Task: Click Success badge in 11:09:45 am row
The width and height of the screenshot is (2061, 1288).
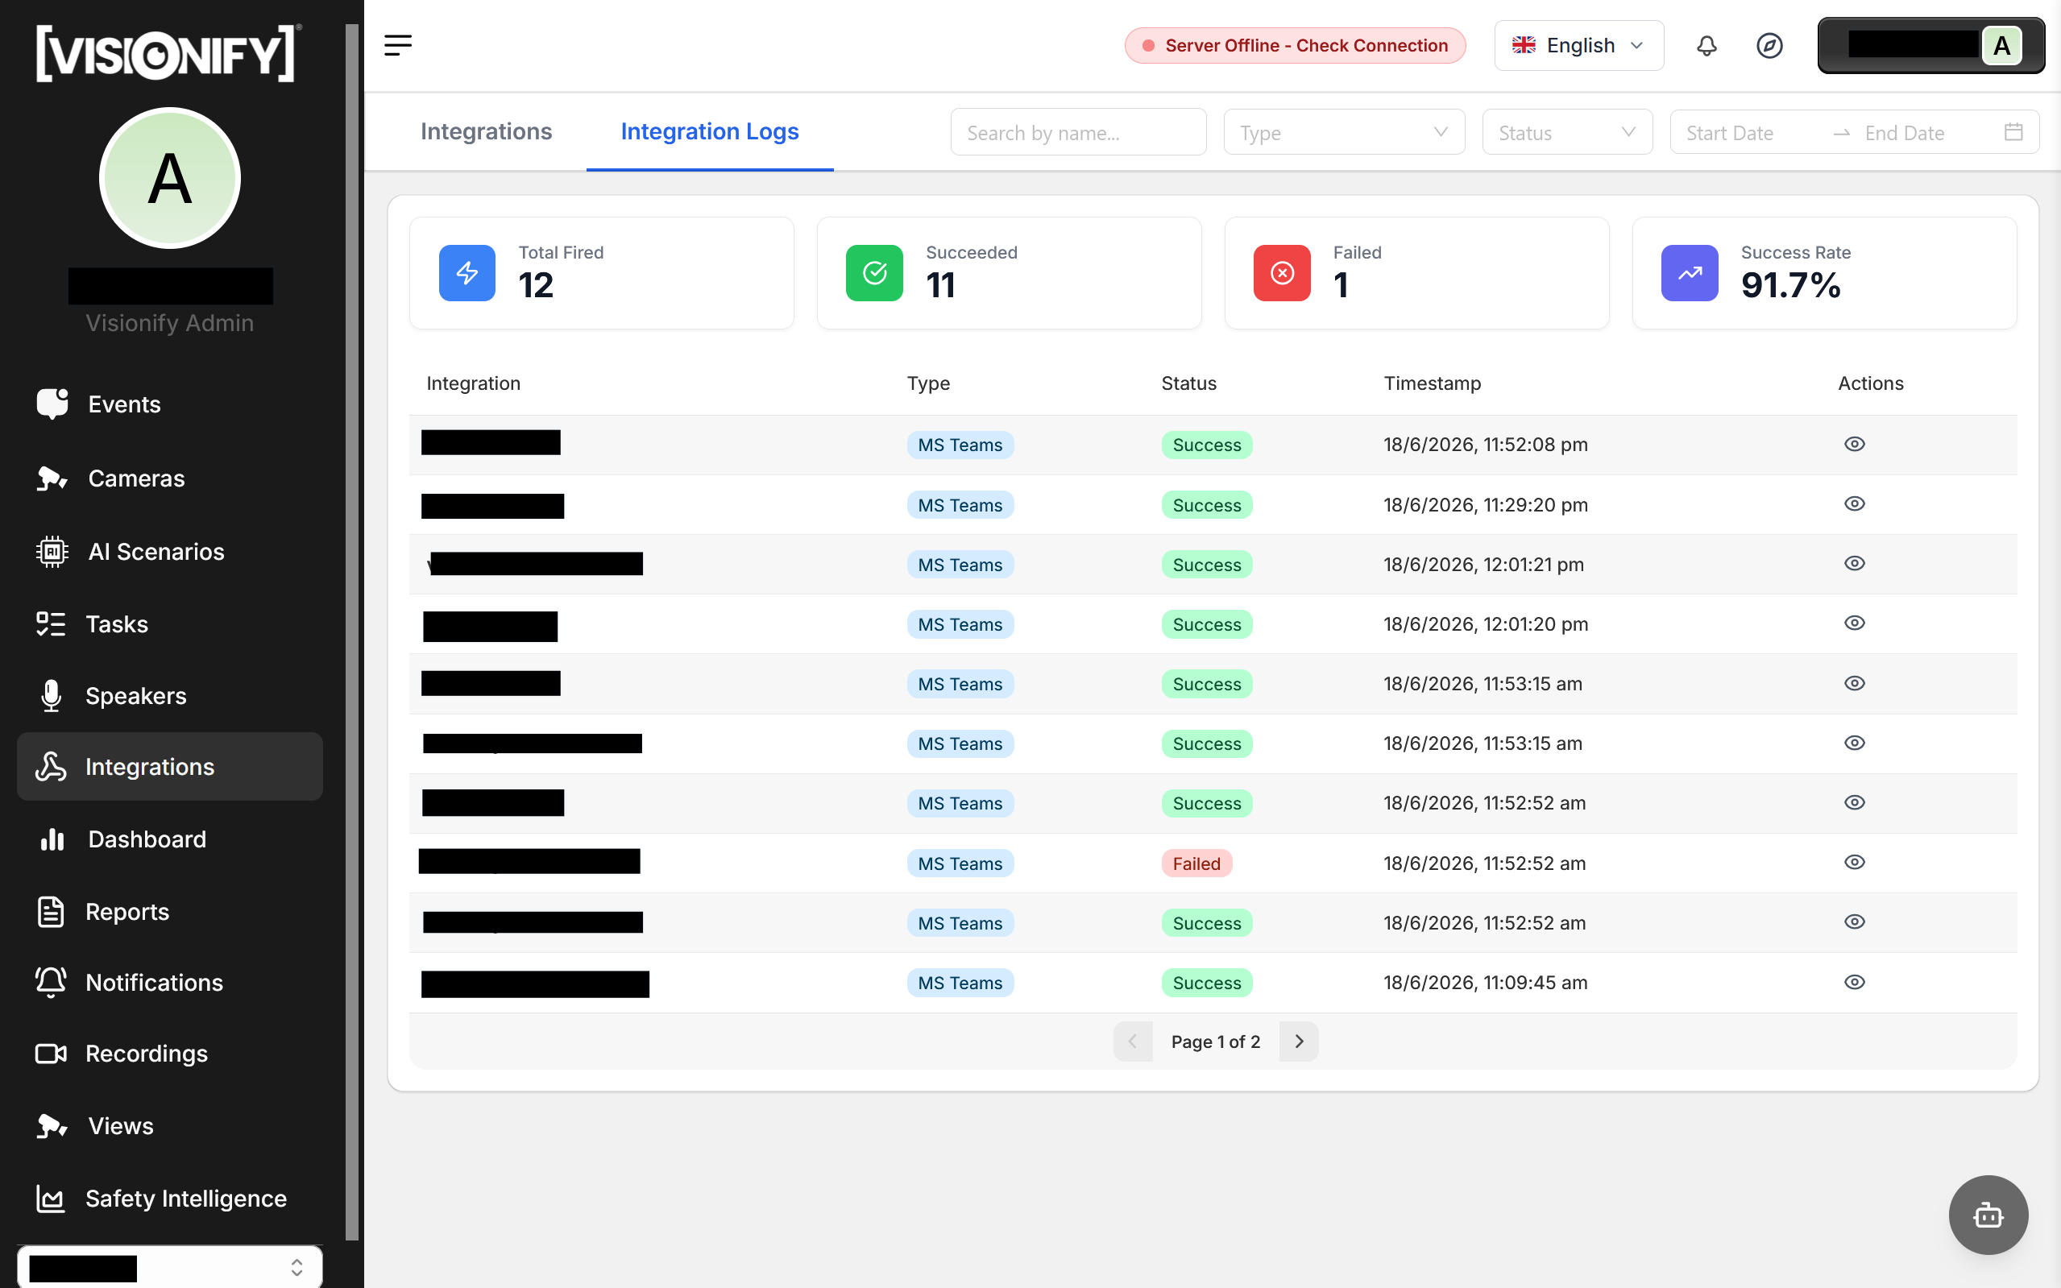Action: tap(1206, 982)
